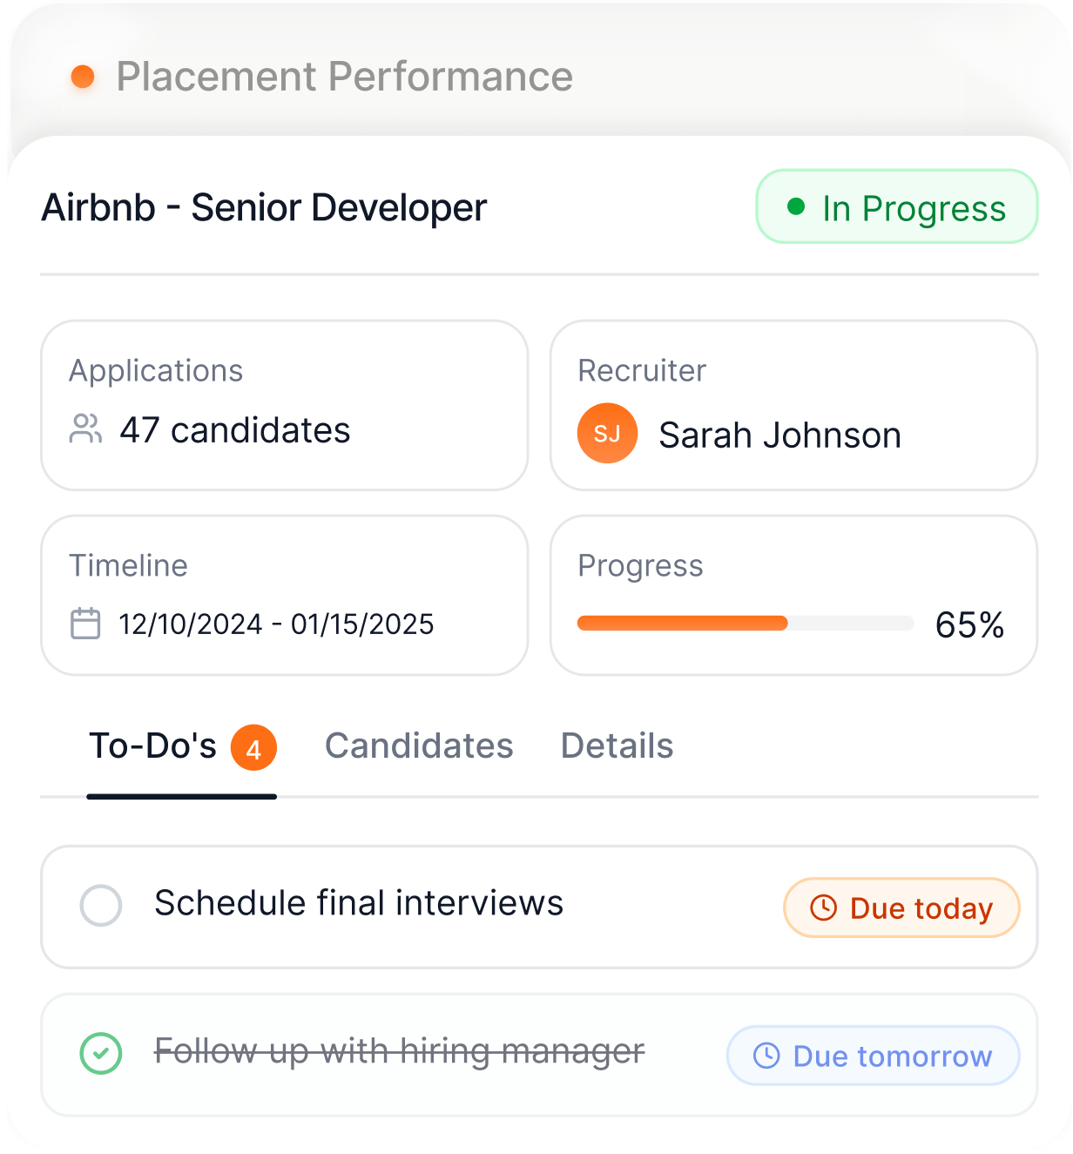Click the orange SJ avatar for Sarah Johnson
This screenshot has width=1073, height=1154.
pyautogui.click(x=607, y=433)
